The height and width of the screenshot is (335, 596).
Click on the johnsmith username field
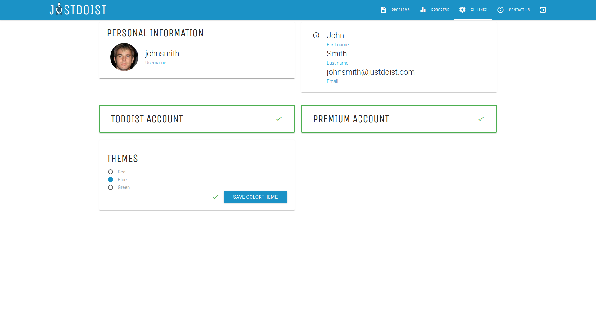[162, 54]
